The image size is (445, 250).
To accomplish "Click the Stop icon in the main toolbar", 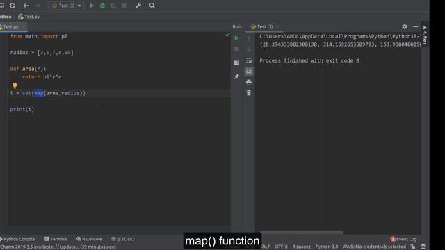I will (124, 6).
